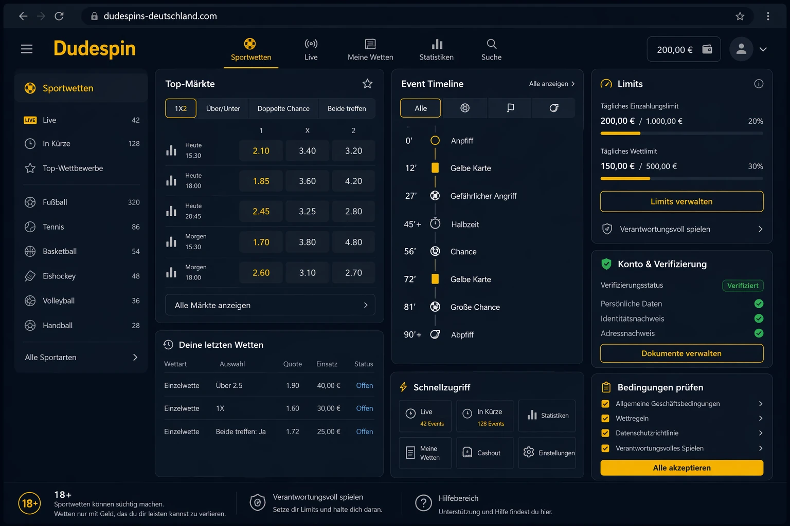Open stats chart icon for Heute 15:30 match
This screenshot has width=790, height=526.
pyautogui.click(x=171, y=151)
